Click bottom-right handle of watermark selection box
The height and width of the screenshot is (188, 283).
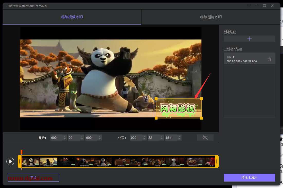point(201,118)
